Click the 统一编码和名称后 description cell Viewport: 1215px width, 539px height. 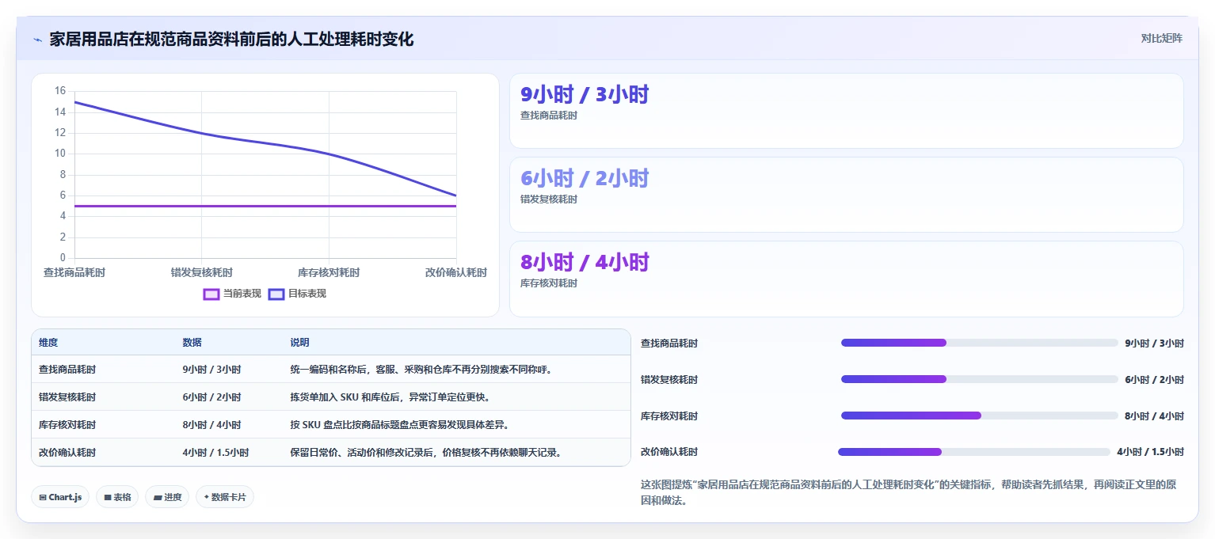click(421, 370)
